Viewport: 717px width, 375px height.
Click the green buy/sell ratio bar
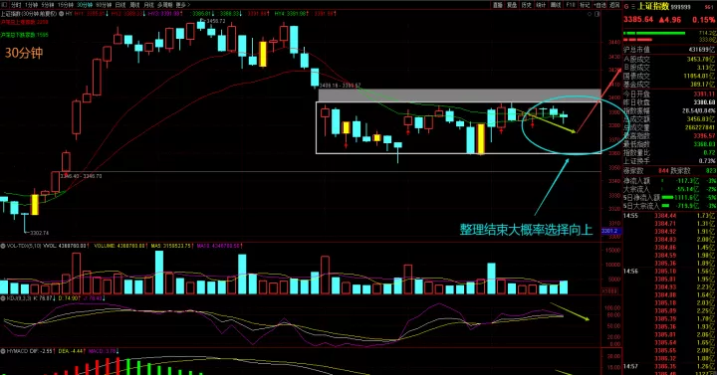pyautogui.click(x=654, y=33)
